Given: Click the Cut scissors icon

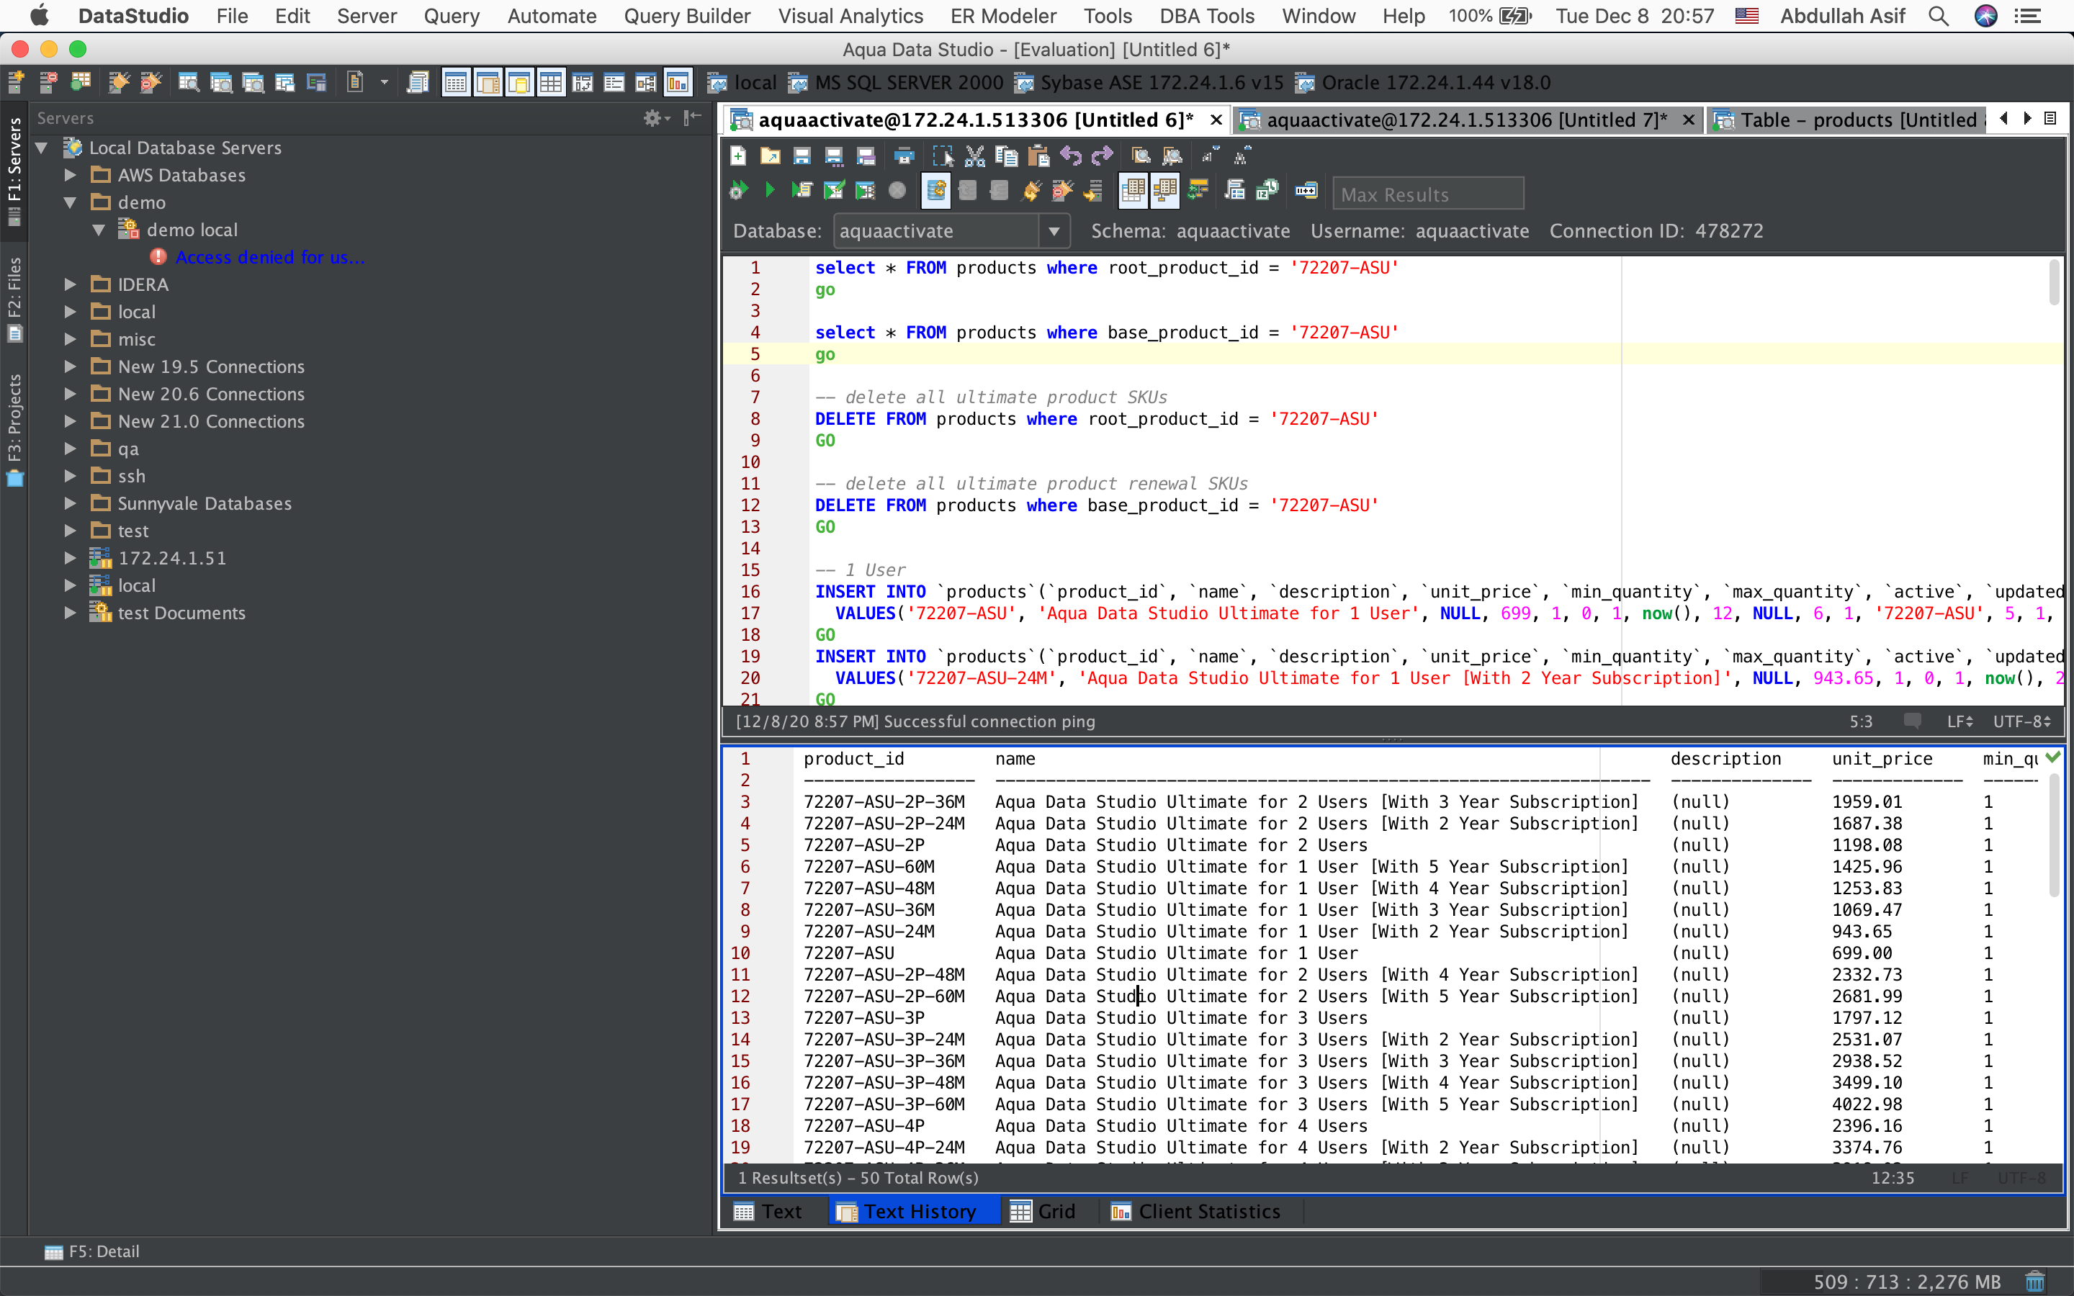Looking at the screenshot, I should [974, 156].
